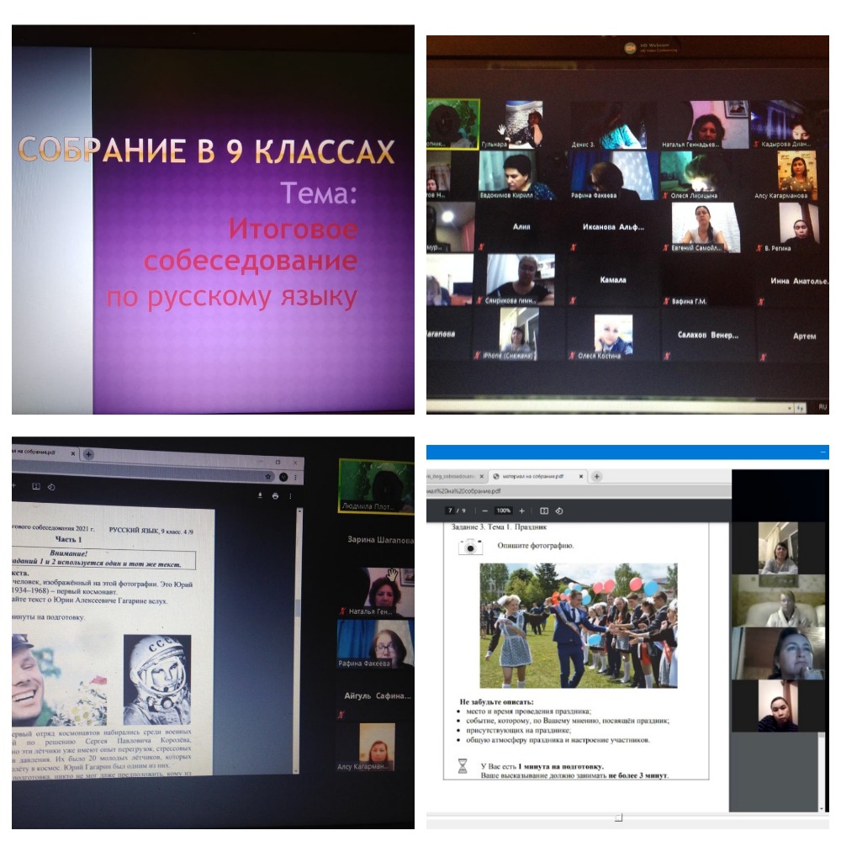Toggle muted mic icon on Кадырова Диан tile
The image size is (841, 841).
(x=756, y=144)
